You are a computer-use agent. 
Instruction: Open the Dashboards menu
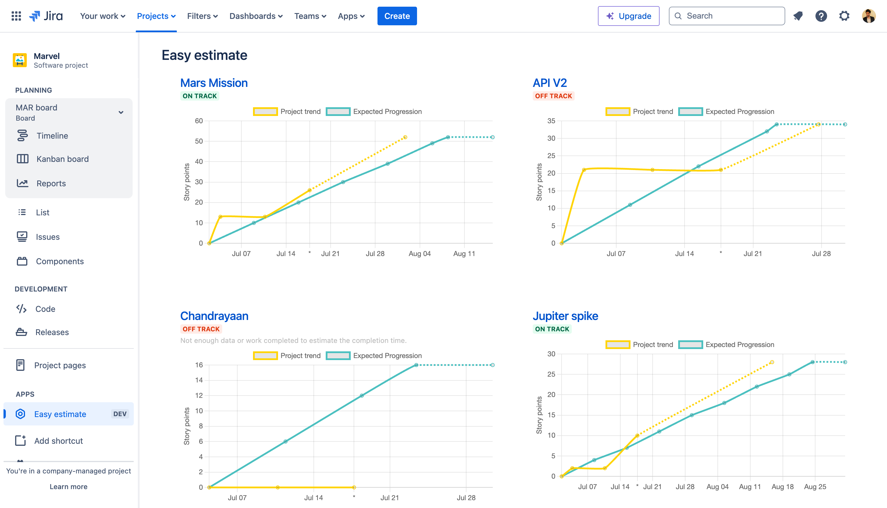click(x=256, y=16)
